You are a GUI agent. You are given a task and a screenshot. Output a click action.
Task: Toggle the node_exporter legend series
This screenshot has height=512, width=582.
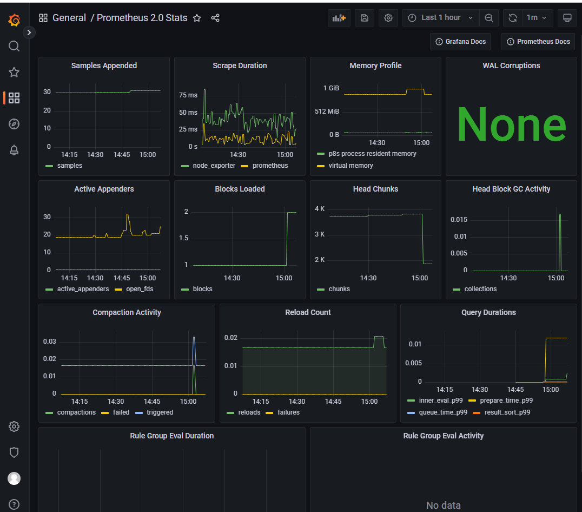pos(214,166)
